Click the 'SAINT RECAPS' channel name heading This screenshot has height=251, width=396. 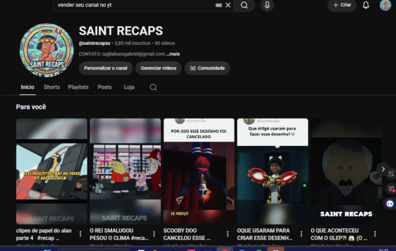(121, 31)
